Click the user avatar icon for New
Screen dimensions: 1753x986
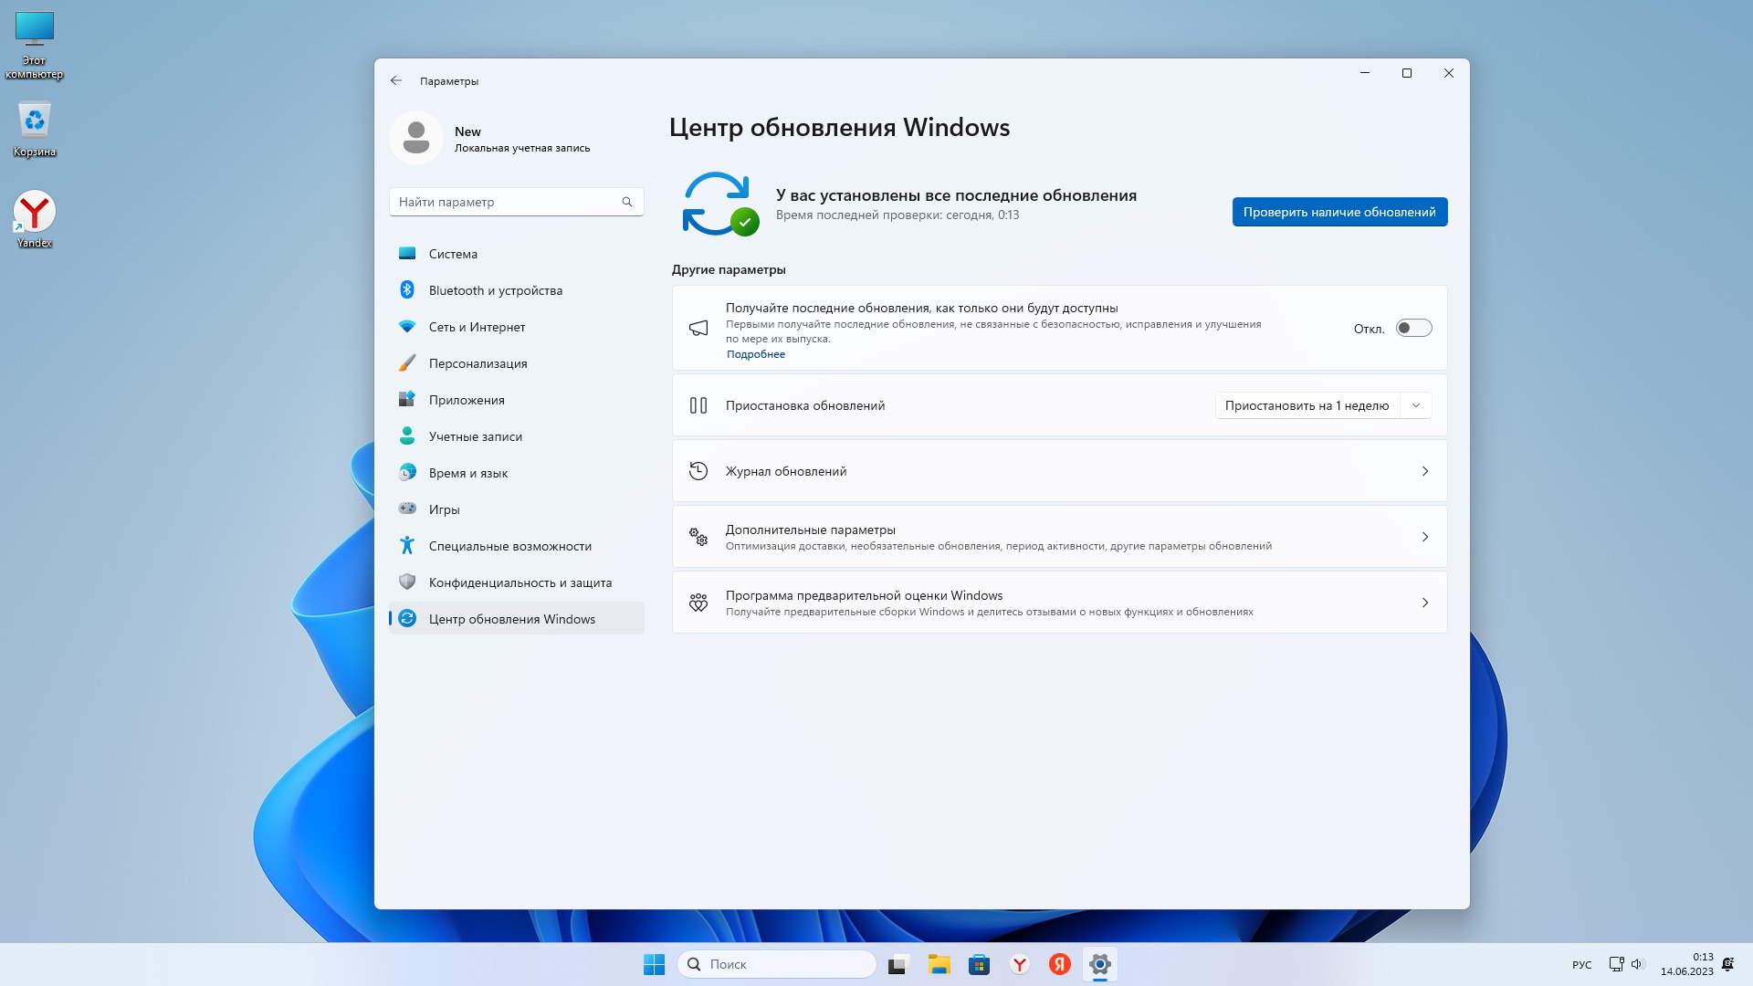click(416, 138)
